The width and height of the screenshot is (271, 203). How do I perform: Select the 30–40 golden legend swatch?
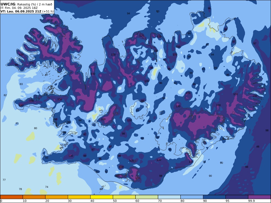pyautogui.click(x=79, y=197)
